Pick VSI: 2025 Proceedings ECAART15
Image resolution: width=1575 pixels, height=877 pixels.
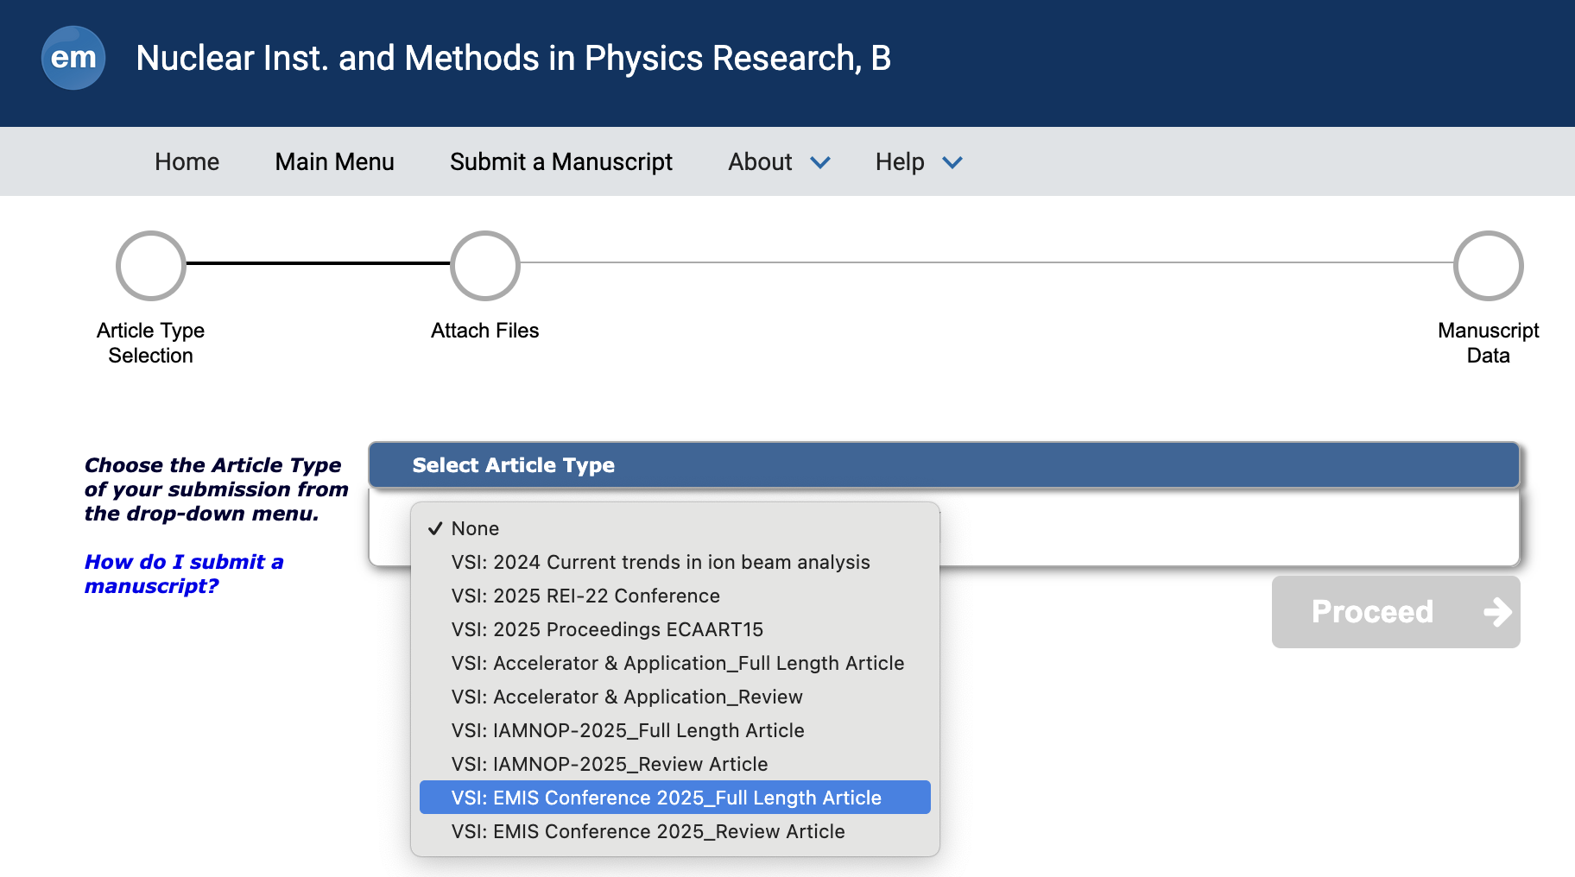(607, 629)
